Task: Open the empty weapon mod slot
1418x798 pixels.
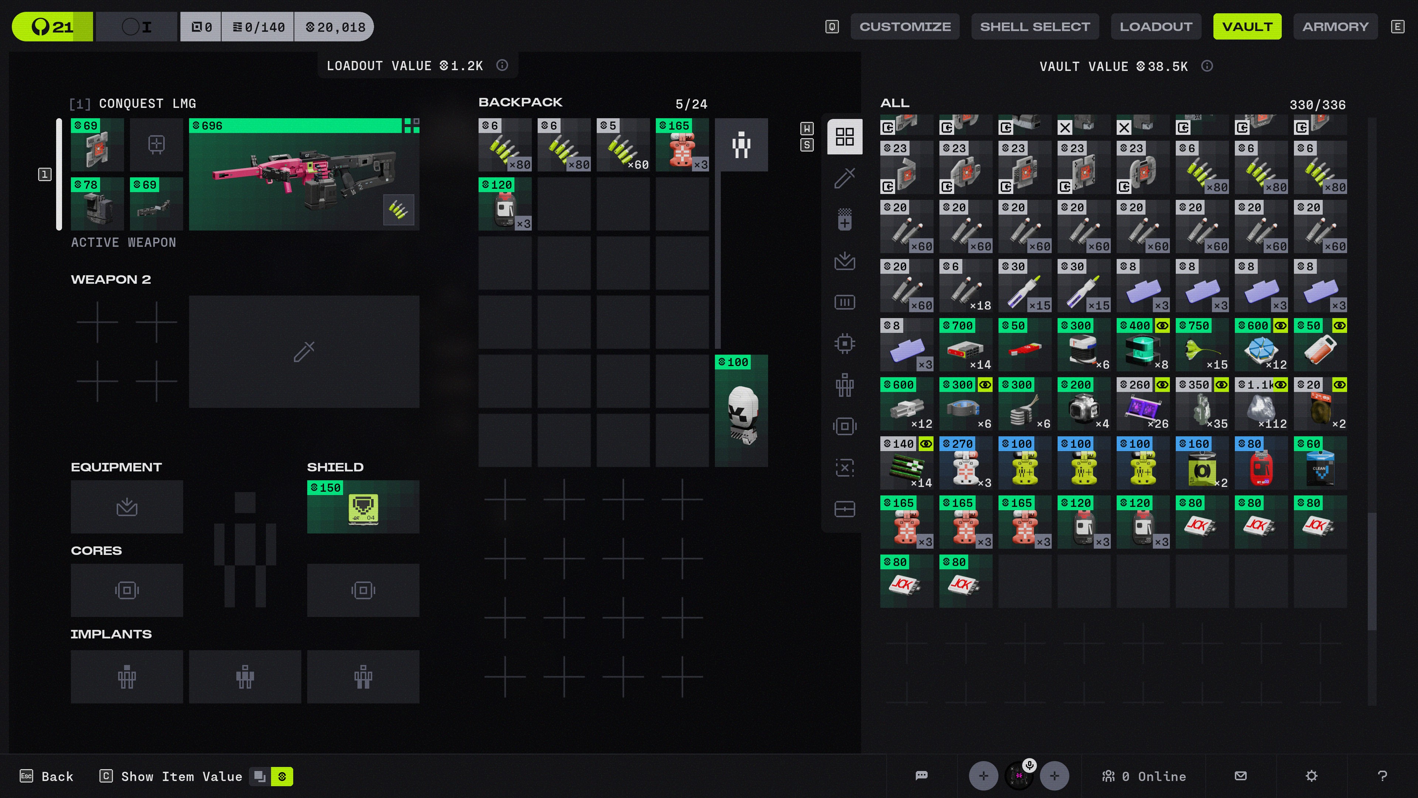Action: 156,144
